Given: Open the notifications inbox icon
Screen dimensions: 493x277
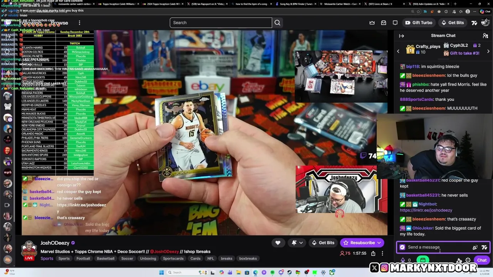Looking at the screenshot, I should tap(384, 23).
